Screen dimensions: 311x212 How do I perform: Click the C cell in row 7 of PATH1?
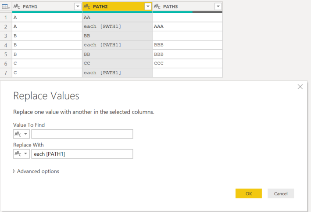(x=47, y=73)
